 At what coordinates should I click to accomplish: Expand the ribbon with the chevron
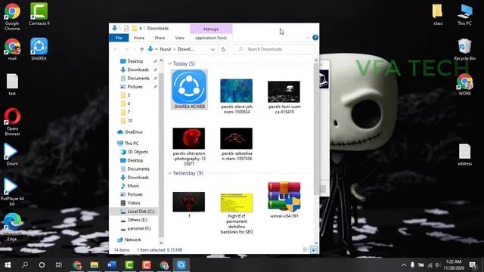tap(308, 38)
